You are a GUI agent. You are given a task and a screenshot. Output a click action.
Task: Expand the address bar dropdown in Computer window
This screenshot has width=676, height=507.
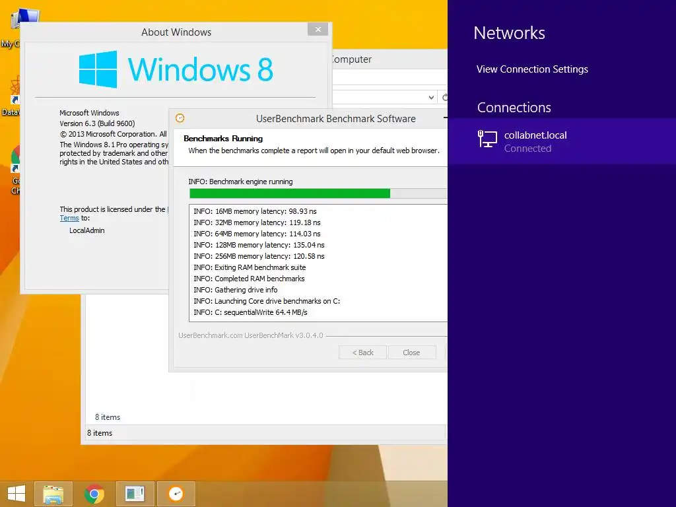[431, 98]
